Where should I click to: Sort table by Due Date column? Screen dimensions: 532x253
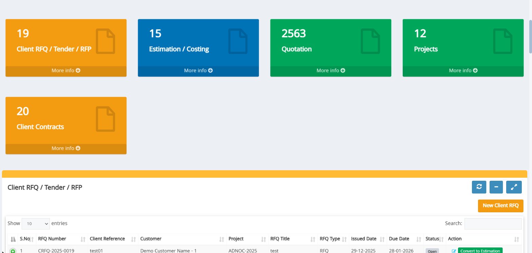tap(405, 239)
